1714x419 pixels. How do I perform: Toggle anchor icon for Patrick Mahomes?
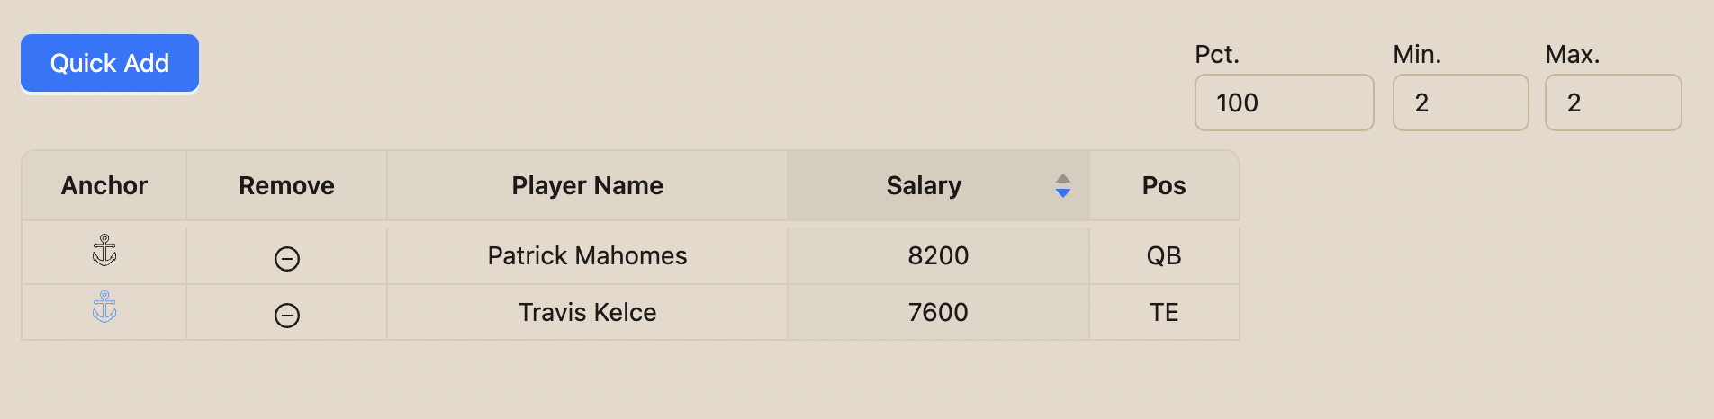click(104, 250)
